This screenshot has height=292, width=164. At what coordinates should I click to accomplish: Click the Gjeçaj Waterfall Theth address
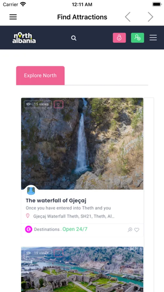pos(74,216)
